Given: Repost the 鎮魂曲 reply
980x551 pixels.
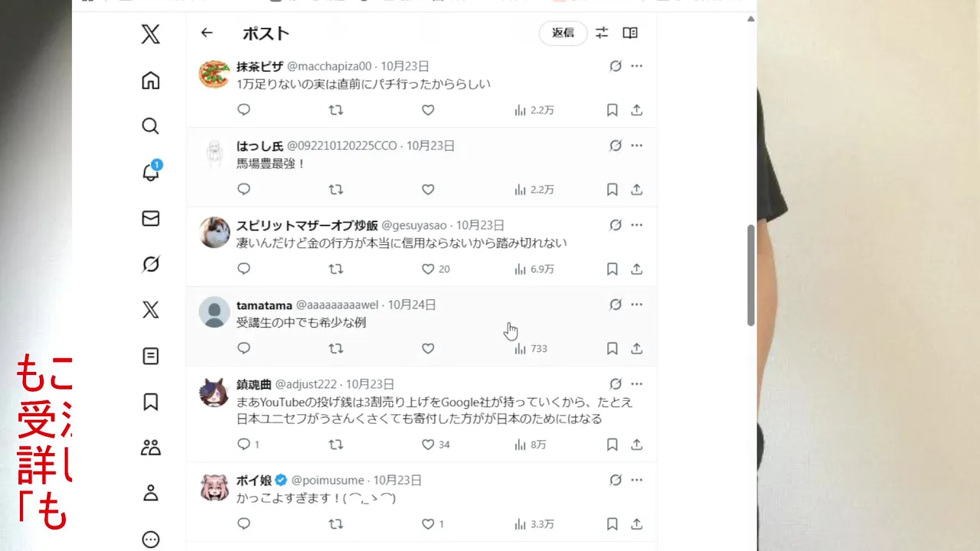Looking at the screenshot, I should 335,445.
